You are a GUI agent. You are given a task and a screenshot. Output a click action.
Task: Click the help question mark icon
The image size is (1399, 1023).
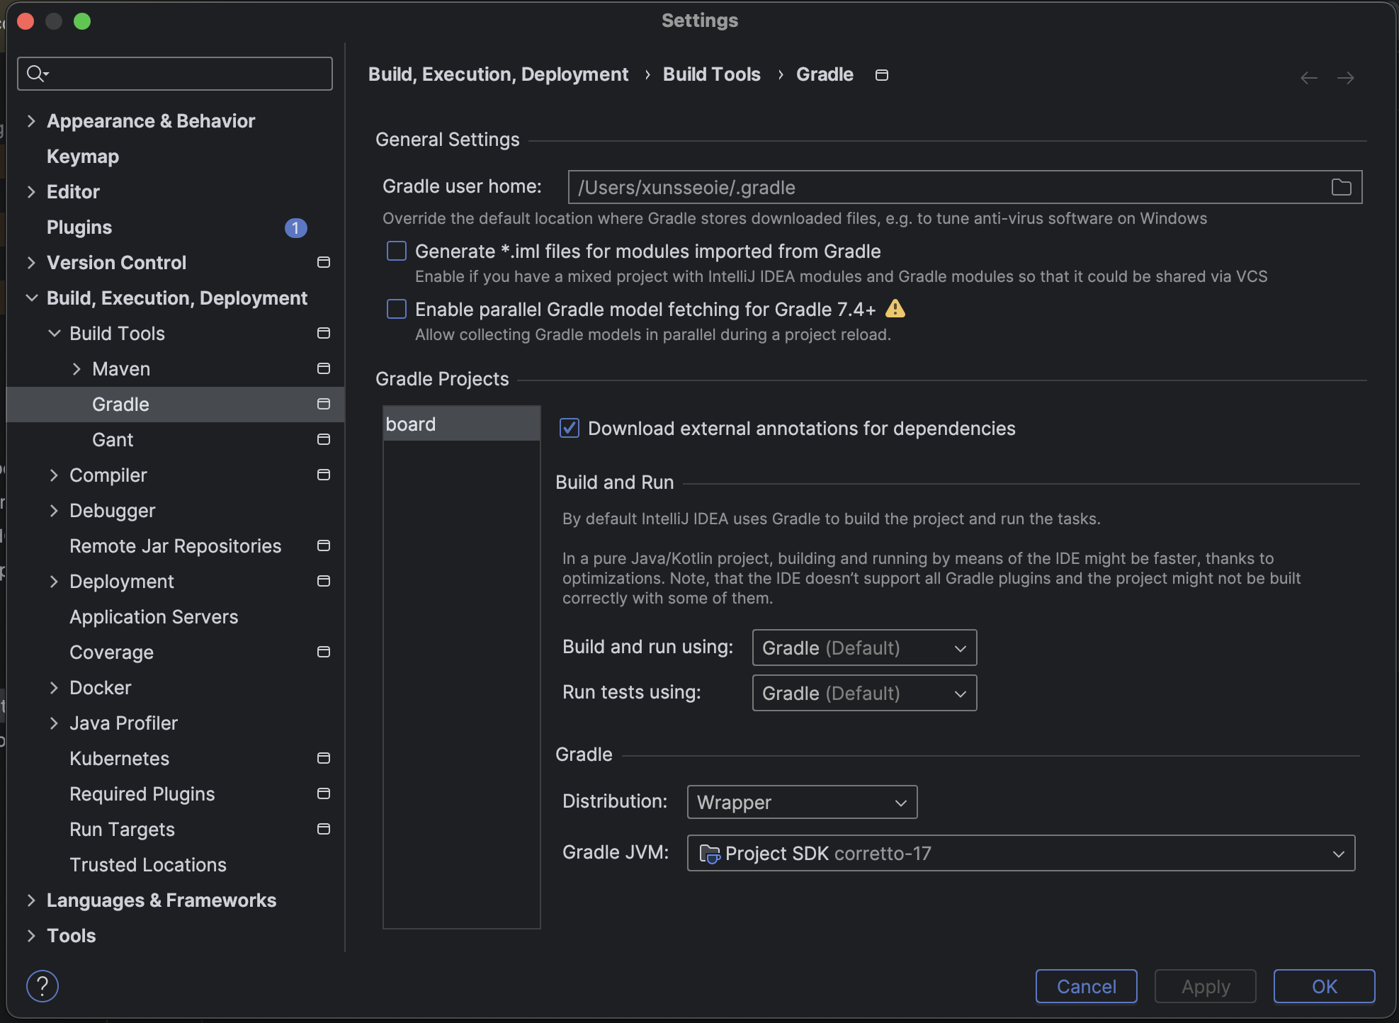point(43,985)
